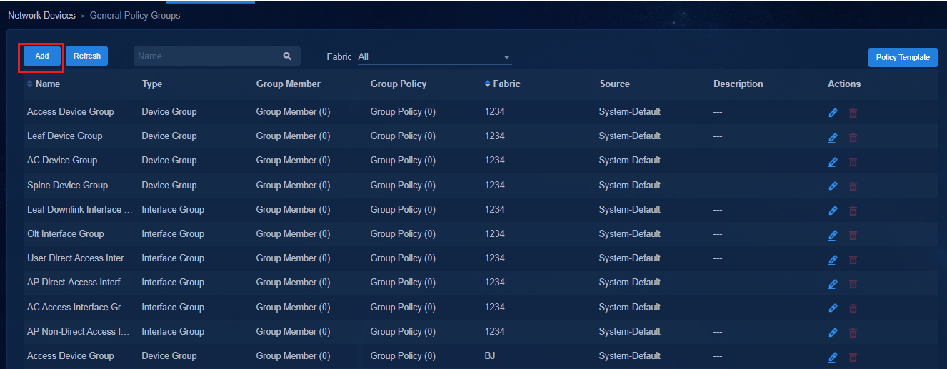Screen dimensions: 947x369
Task: Edit the AP Direct-Access Interface row
Action: (x=833, y=284)
